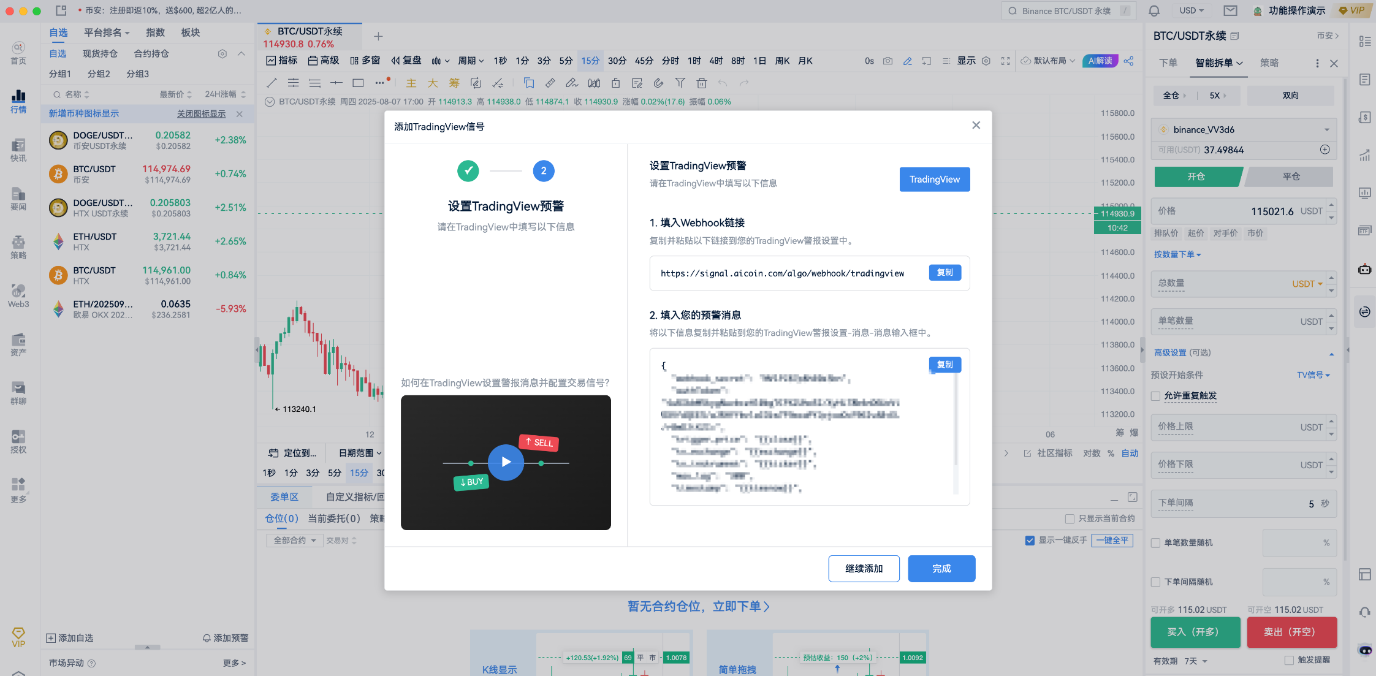Image resolution: width=1376 pixels, height=676 pixels.
Task: Switch to the 指数 tab
Action: pyautogui.click(x=155, y=32)
